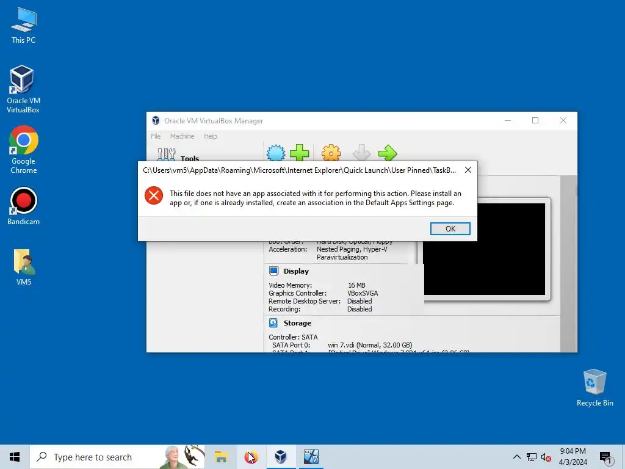Viewport: 625px width, 469px height.
Task: Select the Recycle Bin desktop icon
Action: (x=594, y=388)
